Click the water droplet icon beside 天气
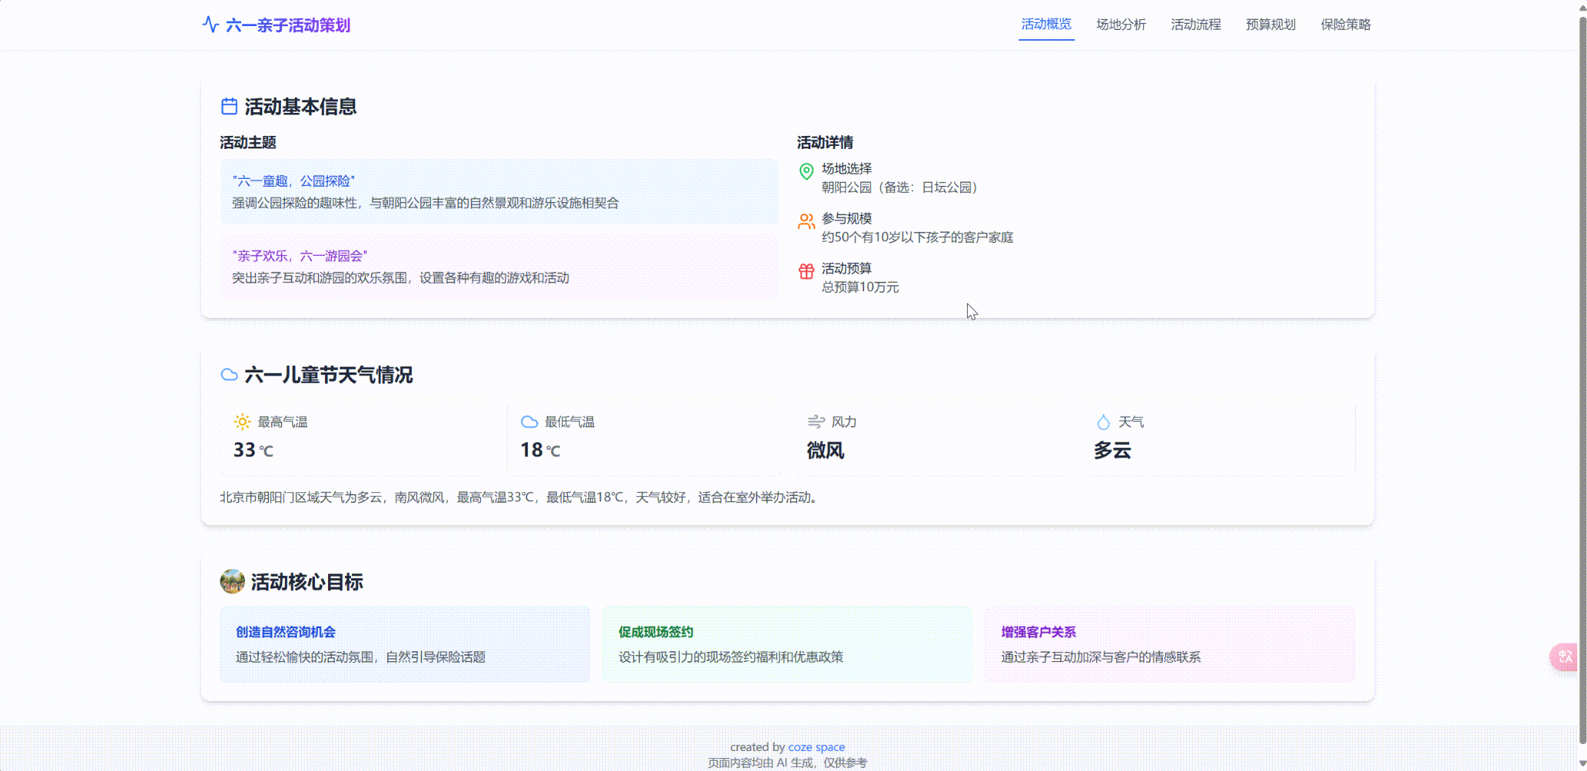This screenshot has width=1587, height=771. point(1103,422)
